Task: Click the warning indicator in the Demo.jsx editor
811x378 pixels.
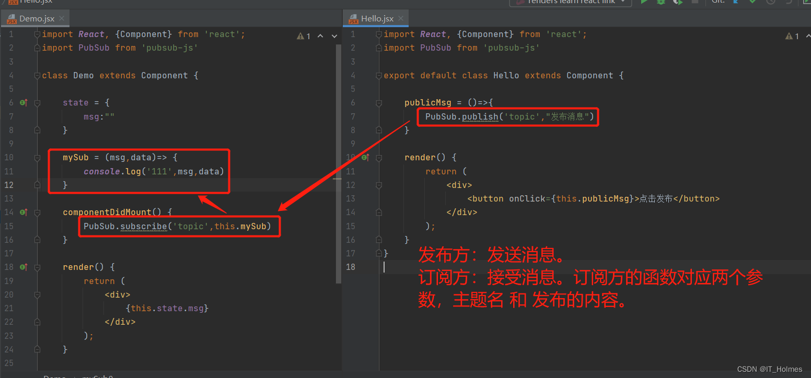Action: tap(304, 36)
